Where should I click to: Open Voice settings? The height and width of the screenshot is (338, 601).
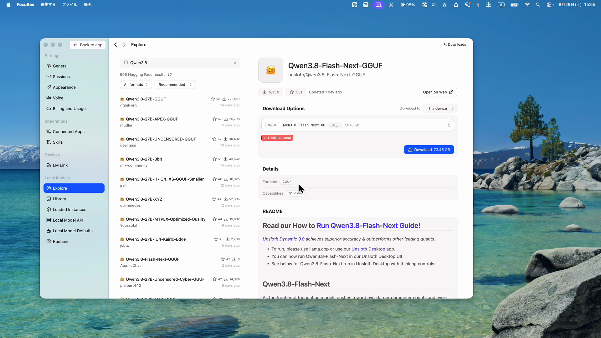coord(74,98)
